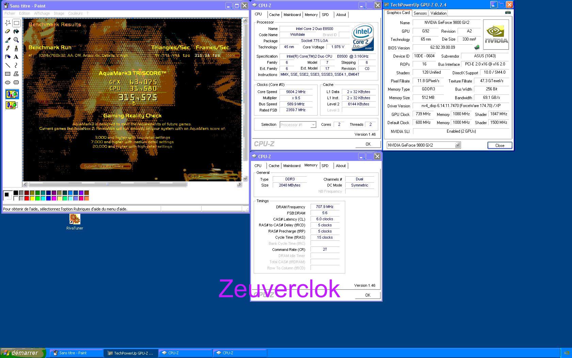Choose the Ellipse shape tool
Screen dimensions: 572x358
(x=8, y=82)
